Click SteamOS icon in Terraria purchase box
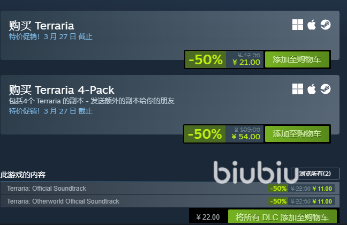 coord(326,25)
